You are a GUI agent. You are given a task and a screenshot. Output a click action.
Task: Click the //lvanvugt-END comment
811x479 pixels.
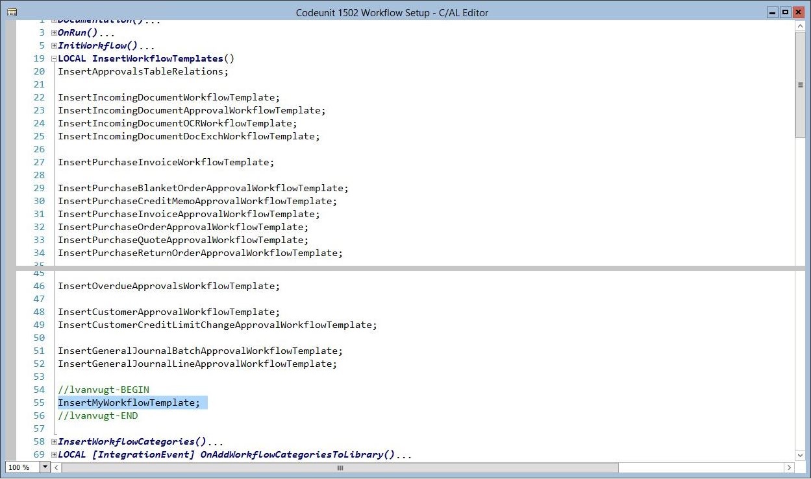pyautogui.click(x=98, y=415)
